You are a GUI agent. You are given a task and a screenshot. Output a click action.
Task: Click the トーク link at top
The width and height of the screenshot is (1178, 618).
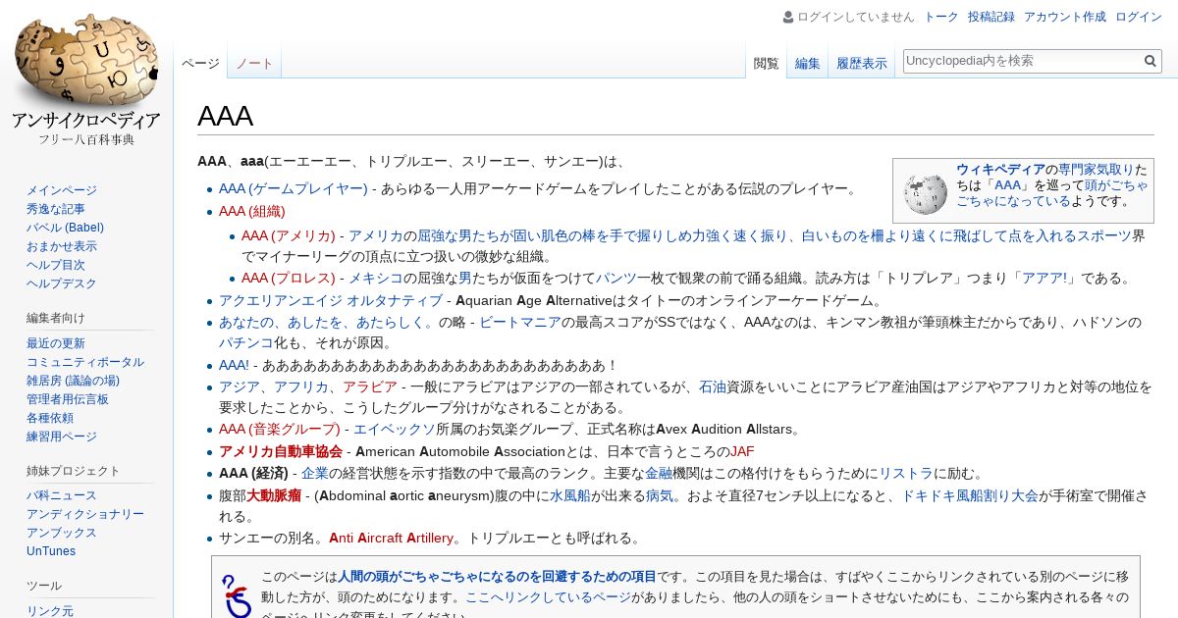(941, 17)
